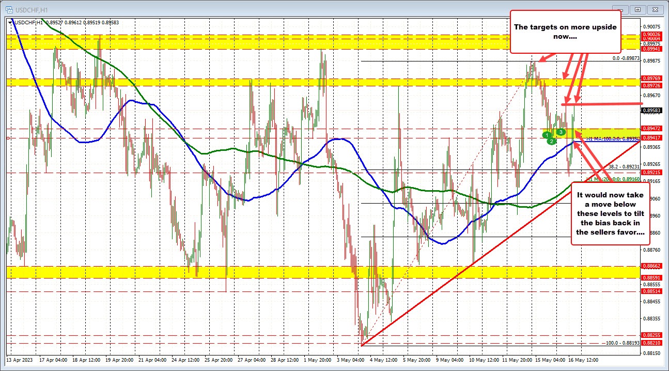The image size is (669, 371).
Task: Expand the arrow beside USDCHF,H1 chart label
Action: click(11, 23)
